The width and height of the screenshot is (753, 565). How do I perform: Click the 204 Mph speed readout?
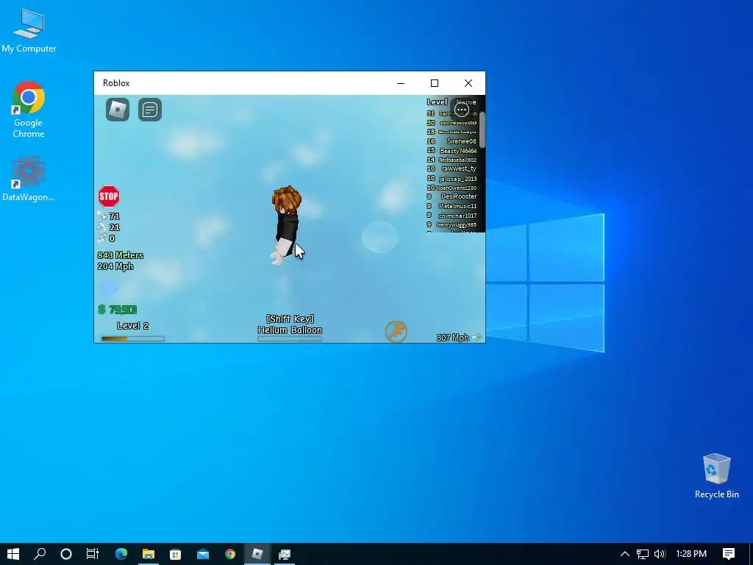pyautogui.click(x=115, y=266)
